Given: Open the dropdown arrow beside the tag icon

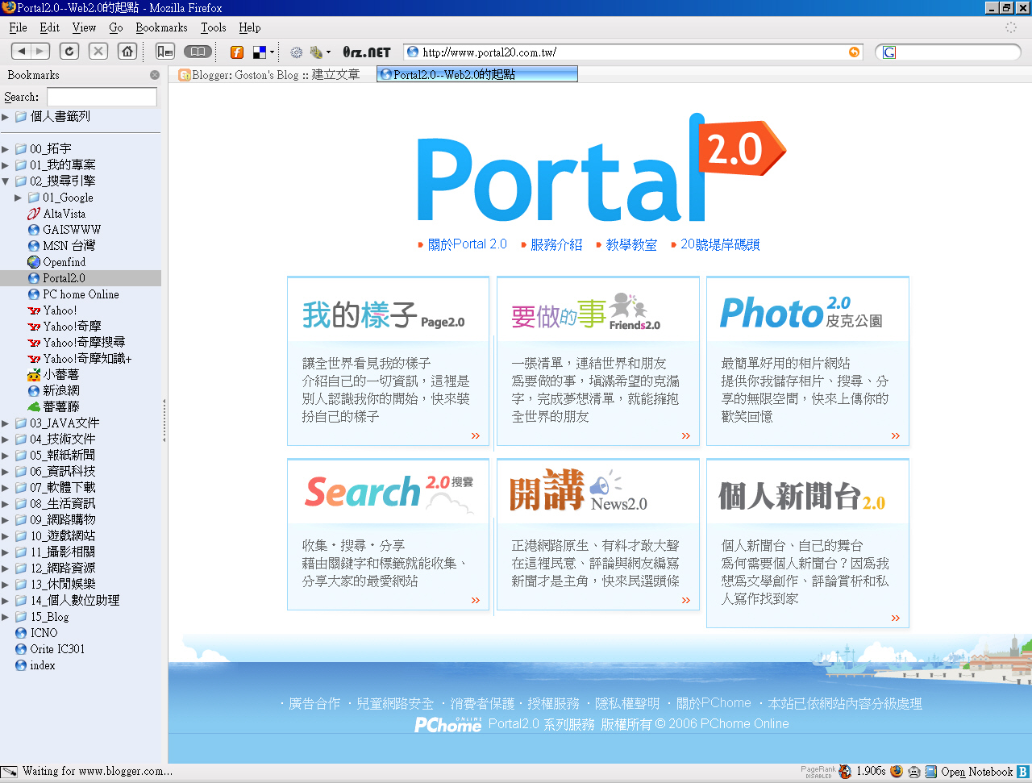Looking at the screenshot, I should point(329,52).
